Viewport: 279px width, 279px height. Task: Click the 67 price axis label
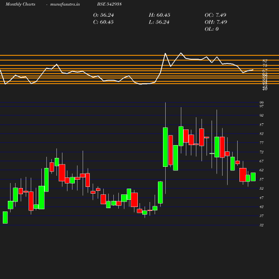[x=262, y=161]
